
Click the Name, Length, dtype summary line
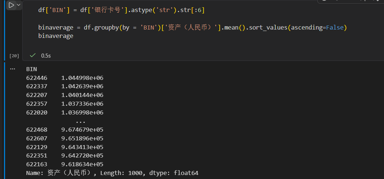(x=112, y=173)
